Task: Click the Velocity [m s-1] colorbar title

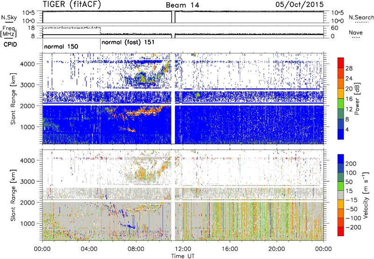Action: click(x=366, y=195)
